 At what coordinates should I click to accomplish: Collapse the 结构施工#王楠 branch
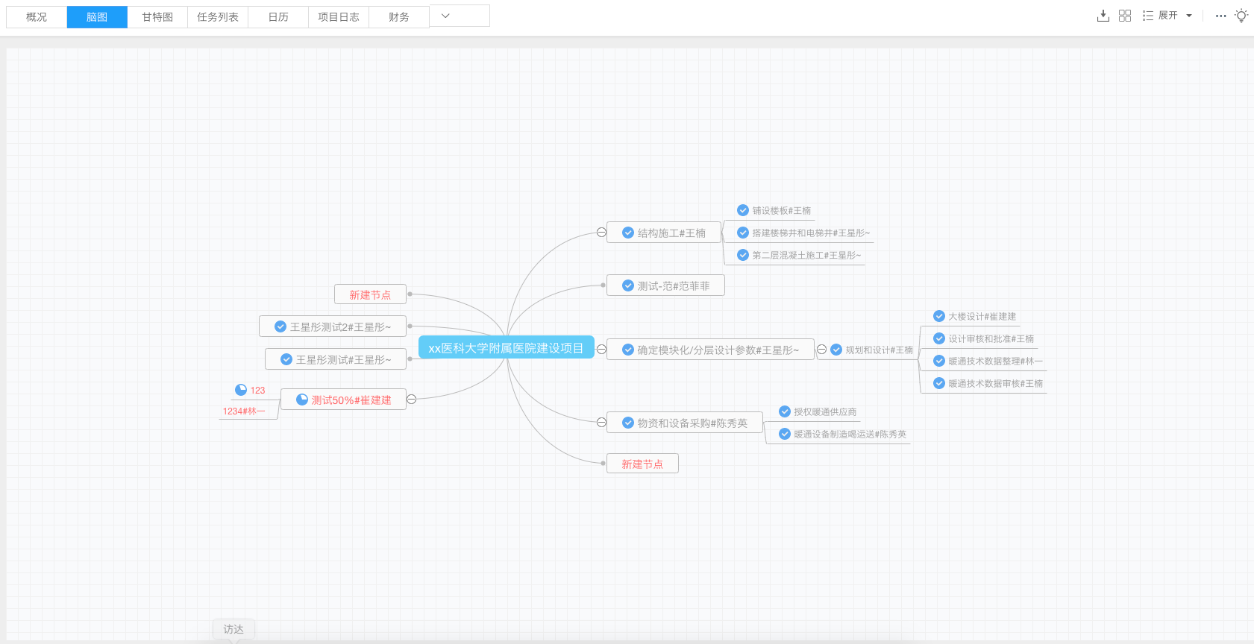click(x=601, y=233)
